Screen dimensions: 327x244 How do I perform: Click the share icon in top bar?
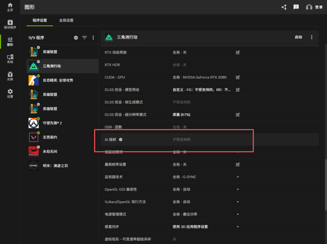284,7
